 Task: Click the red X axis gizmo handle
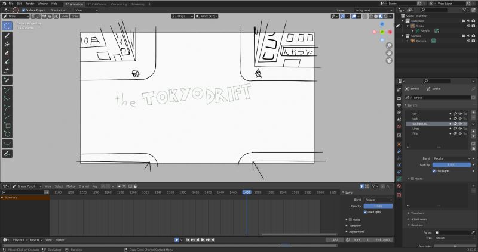coord(390,32)
